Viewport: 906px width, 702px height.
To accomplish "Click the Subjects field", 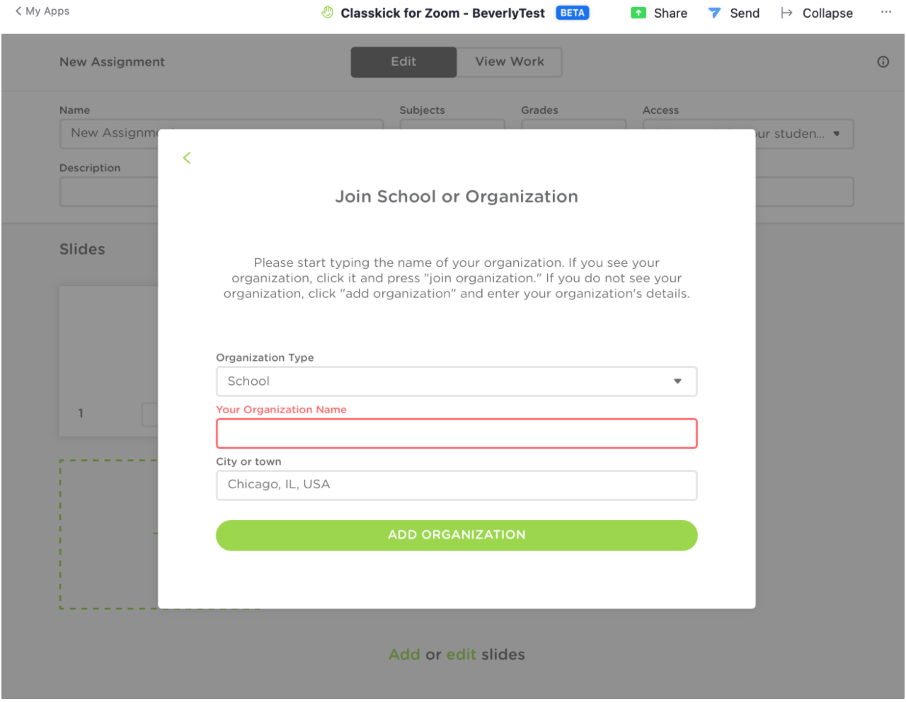I will point(452,125).
